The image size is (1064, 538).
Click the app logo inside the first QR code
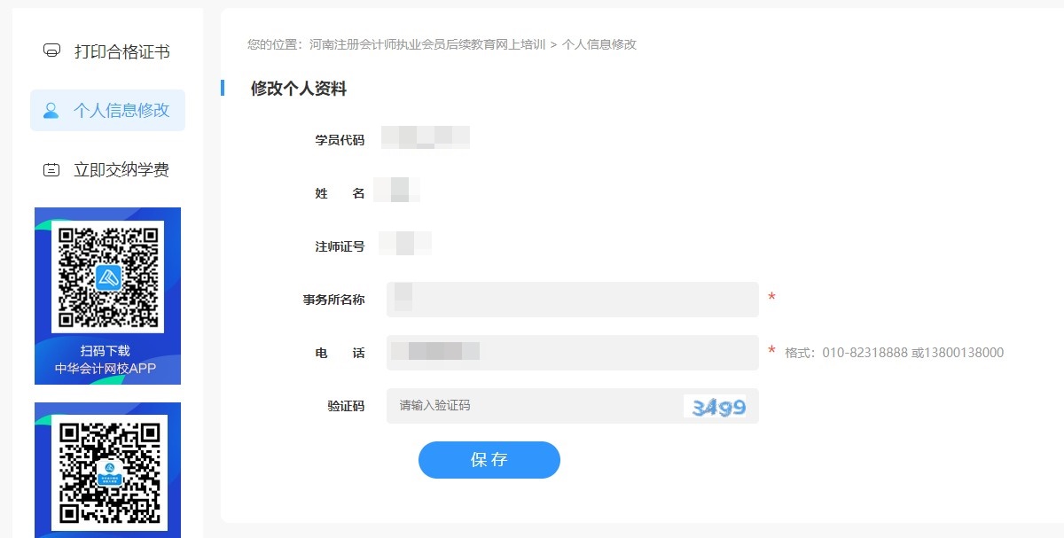[106, 276]
